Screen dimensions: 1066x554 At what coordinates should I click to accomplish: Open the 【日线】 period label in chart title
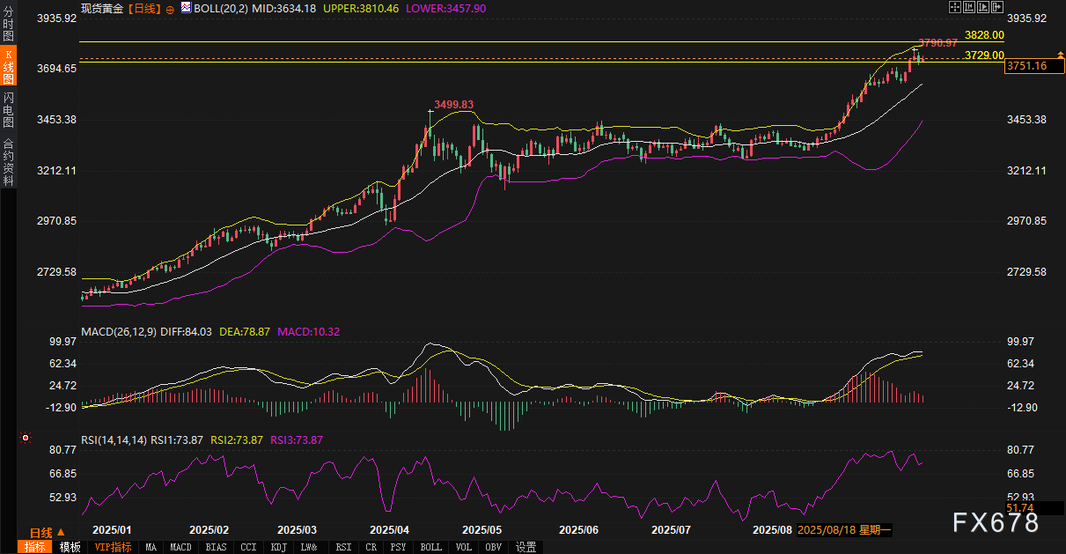(144, 8)
